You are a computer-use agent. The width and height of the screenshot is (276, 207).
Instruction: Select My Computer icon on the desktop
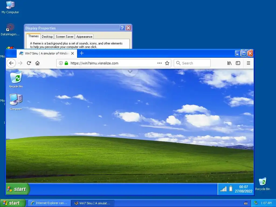10,7
